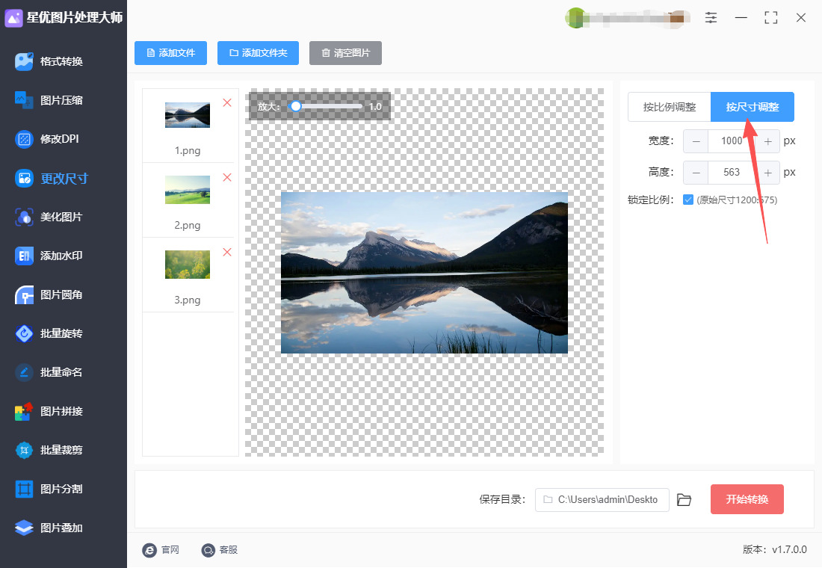The width and height of the screenshot is (822, 568).
Task: Open the 图片压缩 image compression icon
Action: click(x=24, y=100)
